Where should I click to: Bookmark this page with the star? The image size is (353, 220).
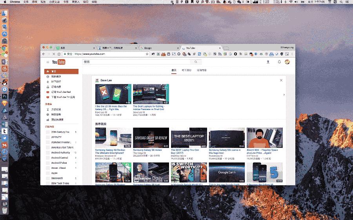pos(147,54)
